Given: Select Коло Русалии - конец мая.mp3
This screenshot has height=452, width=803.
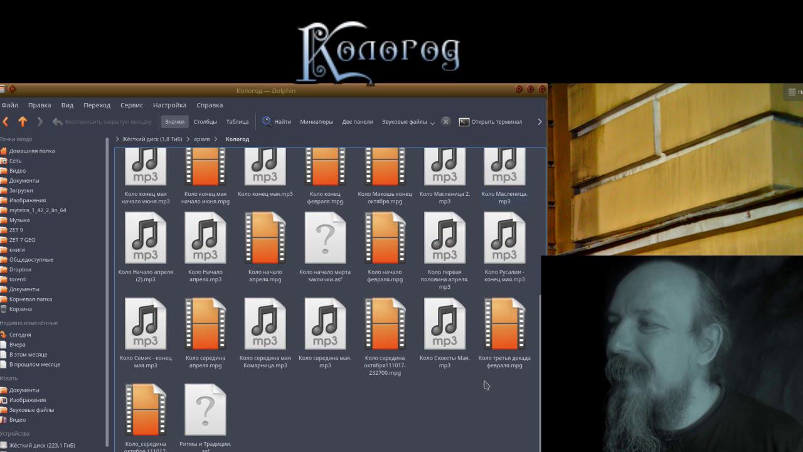Looking at the screenshot, I should pyautogui.click(x=504, y=247).
